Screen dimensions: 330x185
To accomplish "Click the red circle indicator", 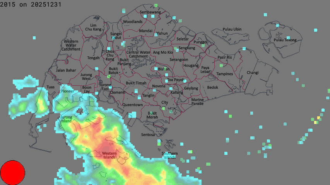I will click(x=12, y=173).
